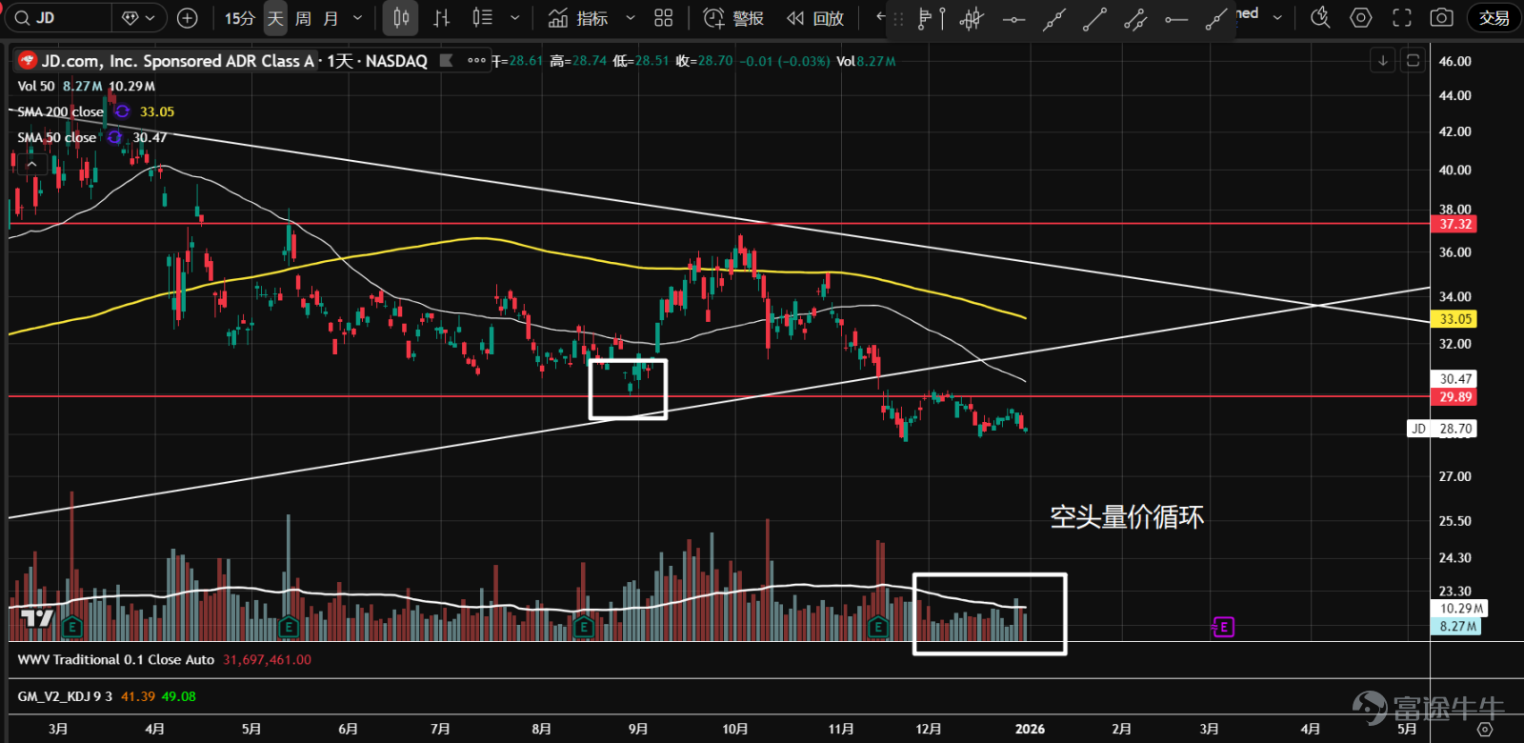1524x743 pixels.
Task: Select the 29.89 red price line label
Action: click(1454, 397)
